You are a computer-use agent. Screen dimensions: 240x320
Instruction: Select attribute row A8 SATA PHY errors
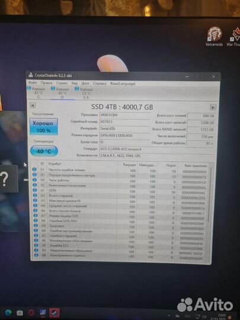tap(120, 222)
